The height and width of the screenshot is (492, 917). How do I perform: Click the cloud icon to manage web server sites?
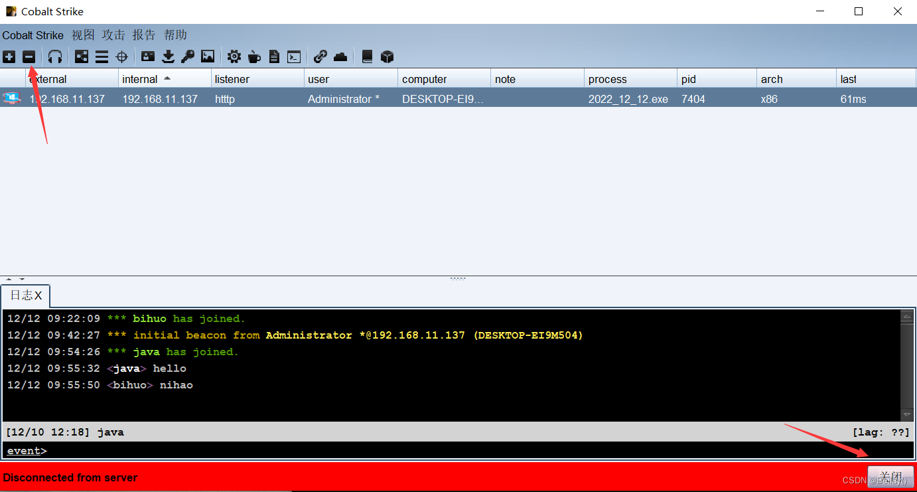coord(340,57)
